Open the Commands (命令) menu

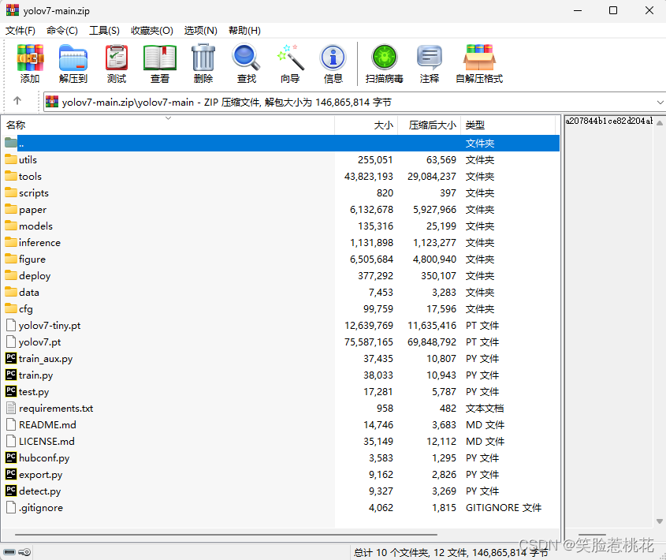[x=62, y=31]
